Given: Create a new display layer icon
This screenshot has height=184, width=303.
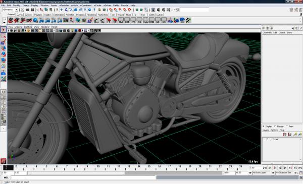Looking at the screenshot, I should [x=295, y=135].
